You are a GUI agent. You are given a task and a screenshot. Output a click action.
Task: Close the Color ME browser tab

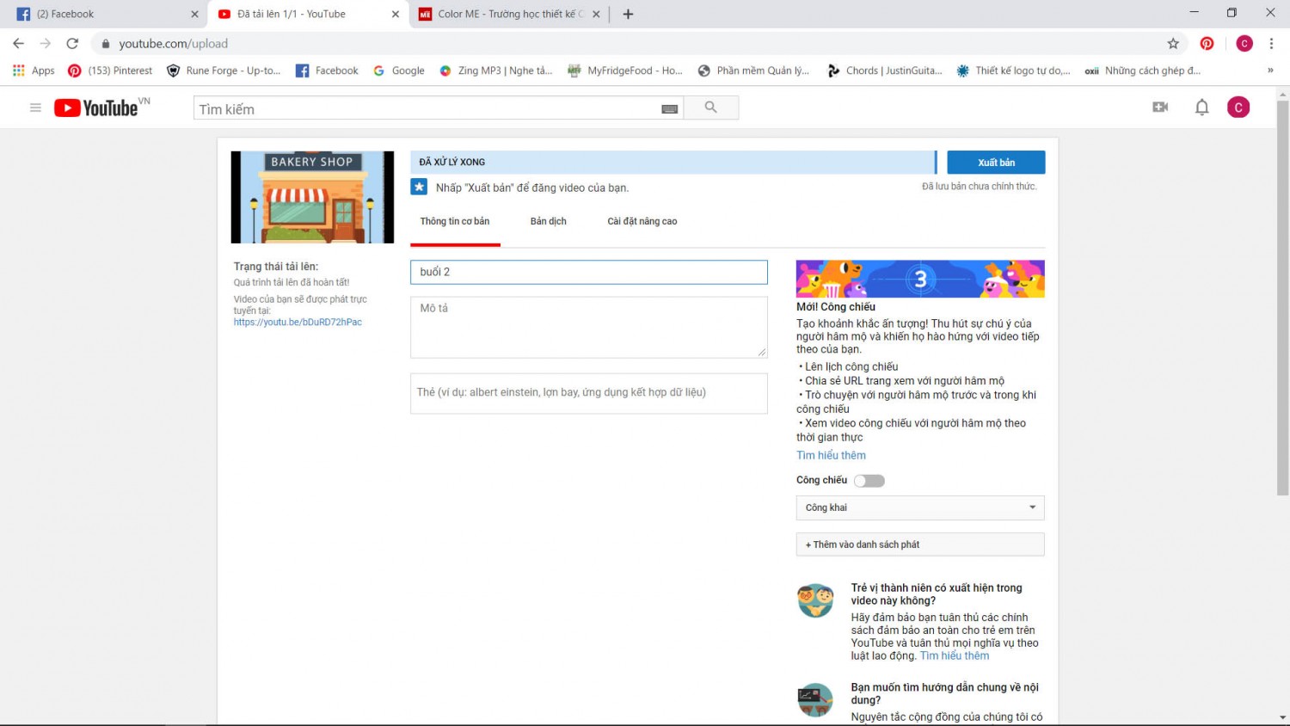point(596,14)
